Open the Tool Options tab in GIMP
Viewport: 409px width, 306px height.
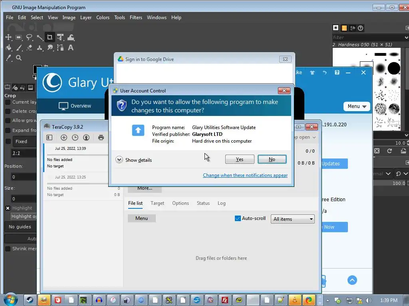(7, 87)
